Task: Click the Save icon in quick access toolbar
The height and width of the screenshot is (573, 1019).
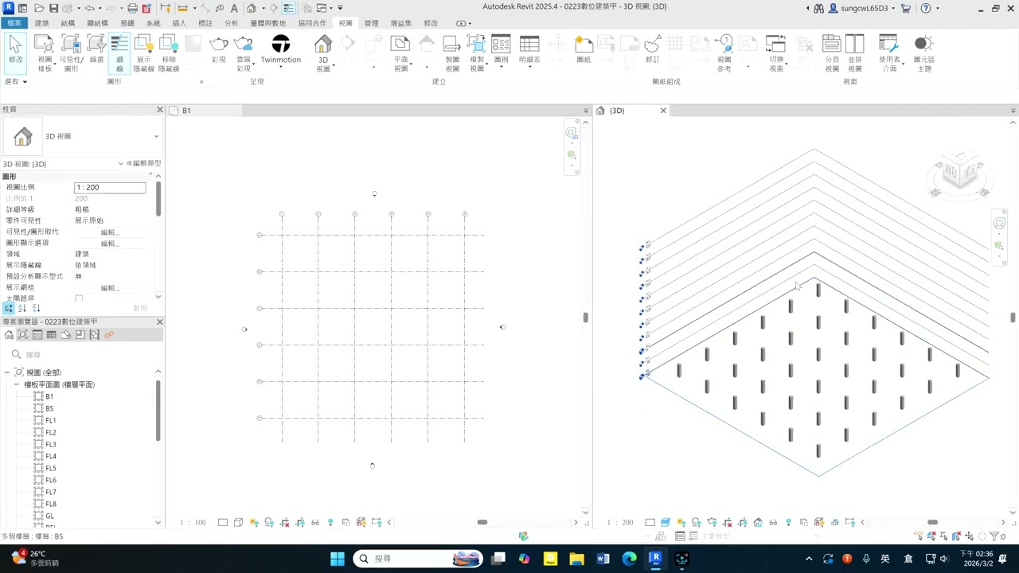Action: coord(54,8)
